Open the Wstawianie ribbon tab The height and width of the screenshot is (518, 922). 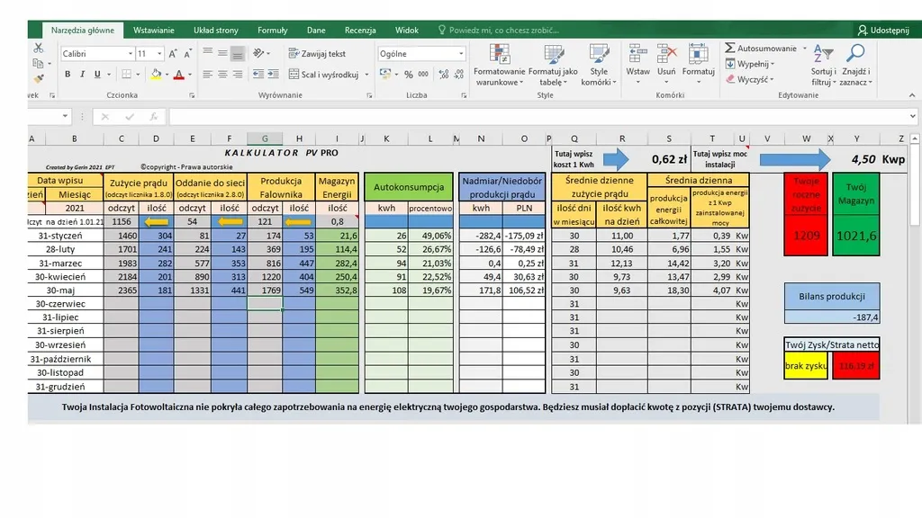coord(154,30)
